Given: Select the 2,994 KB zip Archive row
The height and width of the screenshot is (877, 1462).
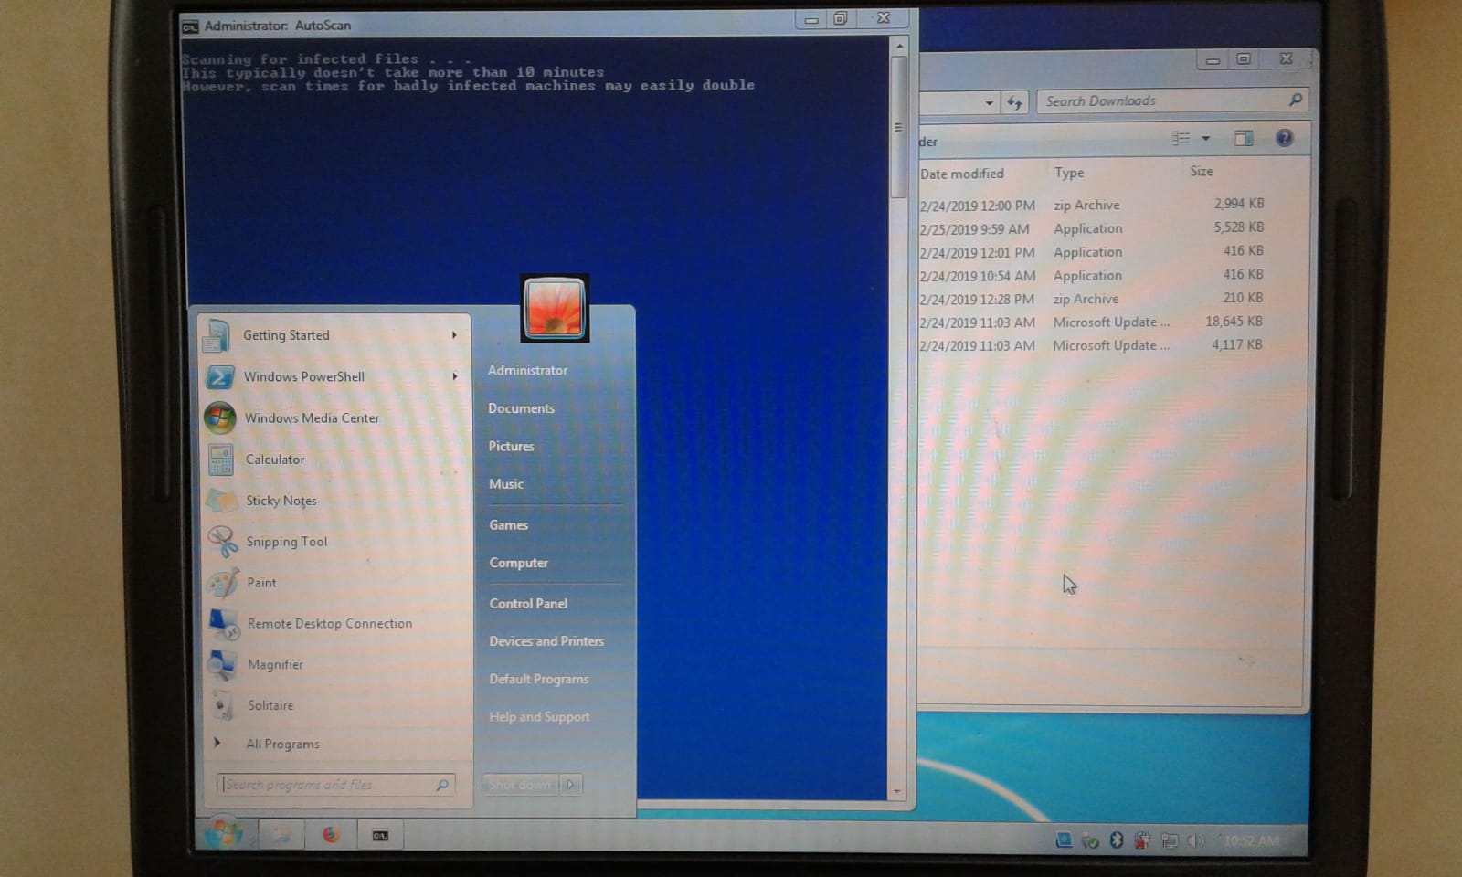Looking at the screenshot, I should point(1093,205).
